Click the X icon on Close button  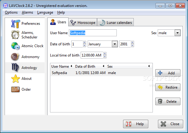pyautogui.click(x=163, y=124)
